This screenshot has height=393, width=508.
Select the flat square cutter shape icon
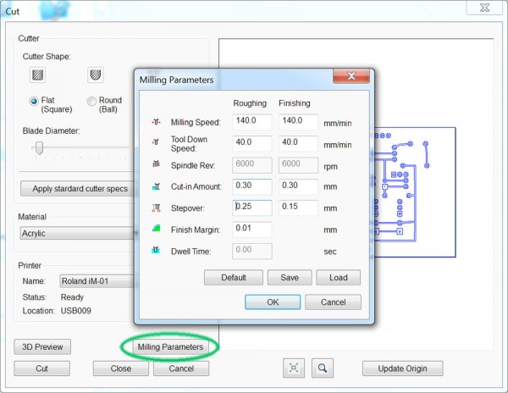pyautogui.click(x=37, y=75)
